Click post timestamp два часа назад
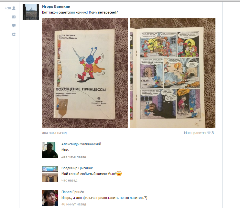This screenshot has width=240, height=208. click(x=54, y=133)
